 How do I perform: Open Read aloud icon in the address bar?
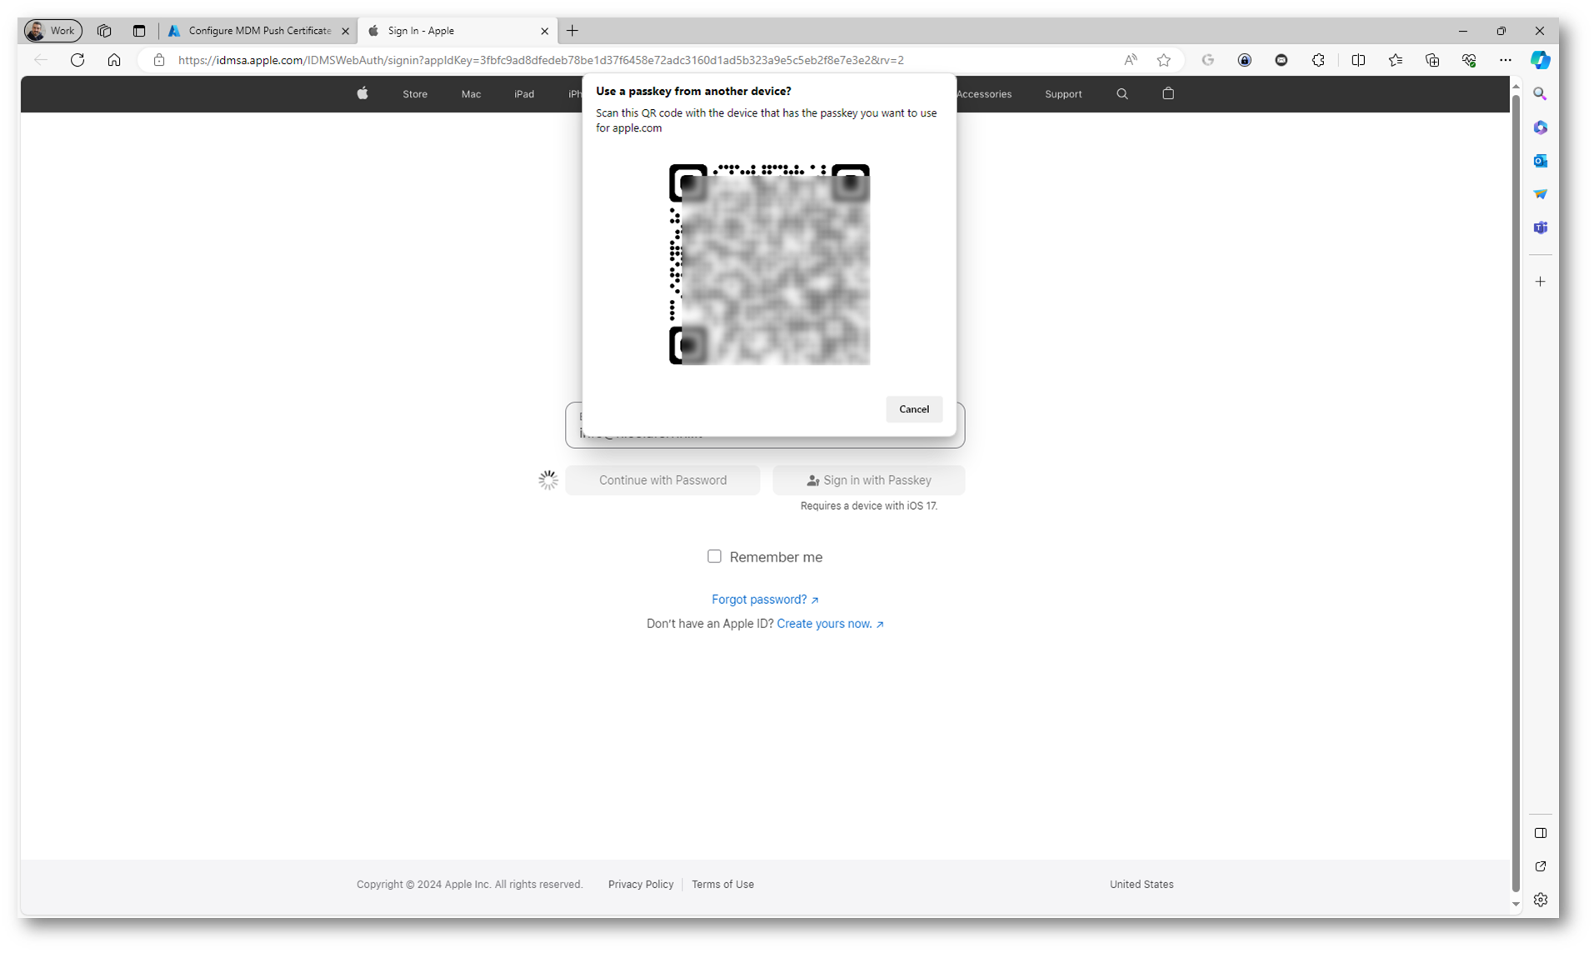tap(1130, 60)
